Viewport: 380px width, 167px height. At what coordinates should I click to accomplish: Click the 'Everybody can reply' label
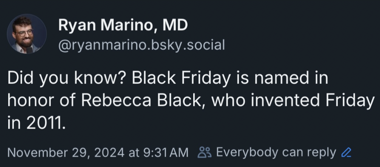point(276,152)
